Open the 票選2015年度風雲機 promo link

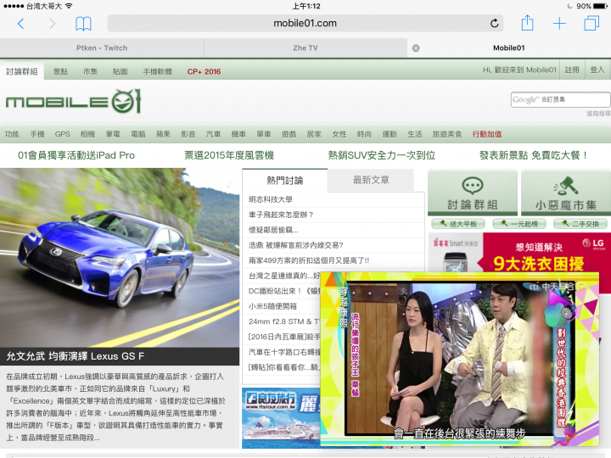click(x=229, y=155)
